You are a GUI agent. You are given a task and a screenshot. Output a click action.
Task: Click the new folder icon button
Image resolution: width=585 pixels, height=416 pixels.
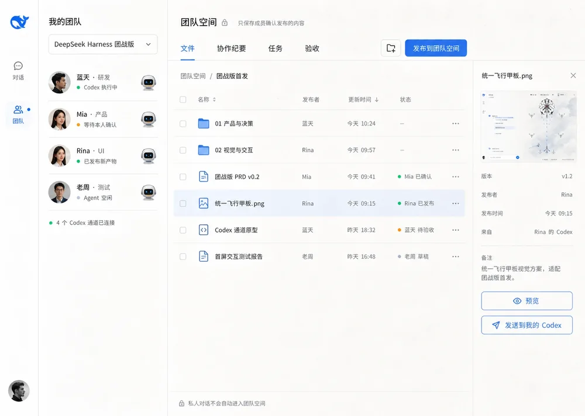coord(391,48)
